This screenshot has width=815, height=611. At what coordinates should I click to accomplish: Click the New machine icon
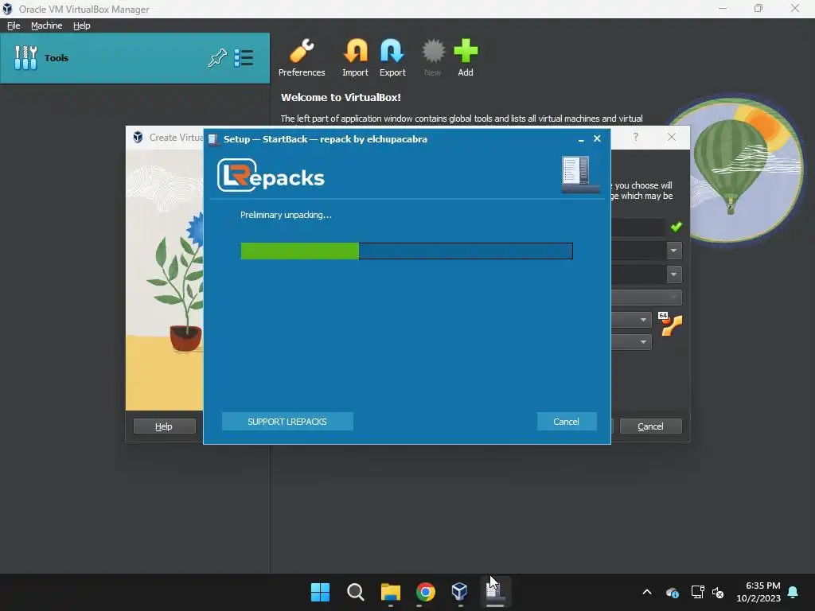tap(432, 58)
